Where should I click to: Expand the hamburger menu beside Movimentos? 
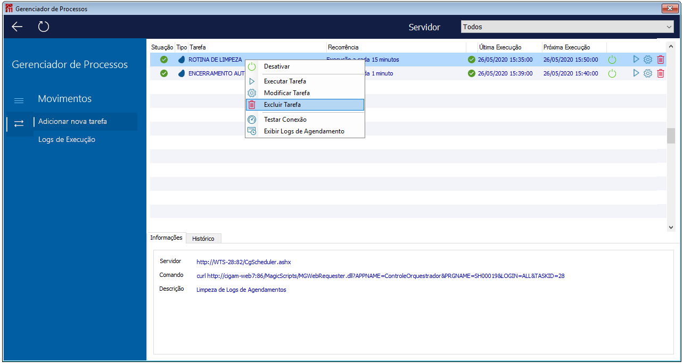coord(19,100)
